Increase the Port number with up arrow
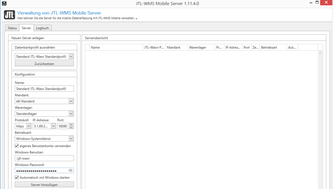This screenshot has width=333, height=189. [x=71, y=125]
